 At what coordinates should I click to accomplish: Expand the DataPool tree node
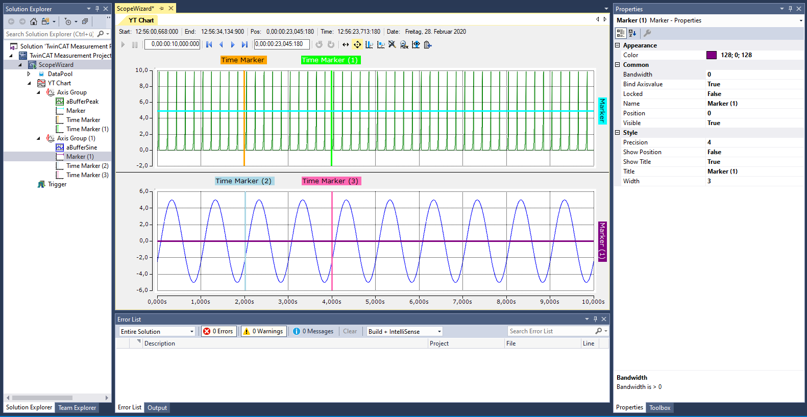pyautogui.click(x=29, y=74)
